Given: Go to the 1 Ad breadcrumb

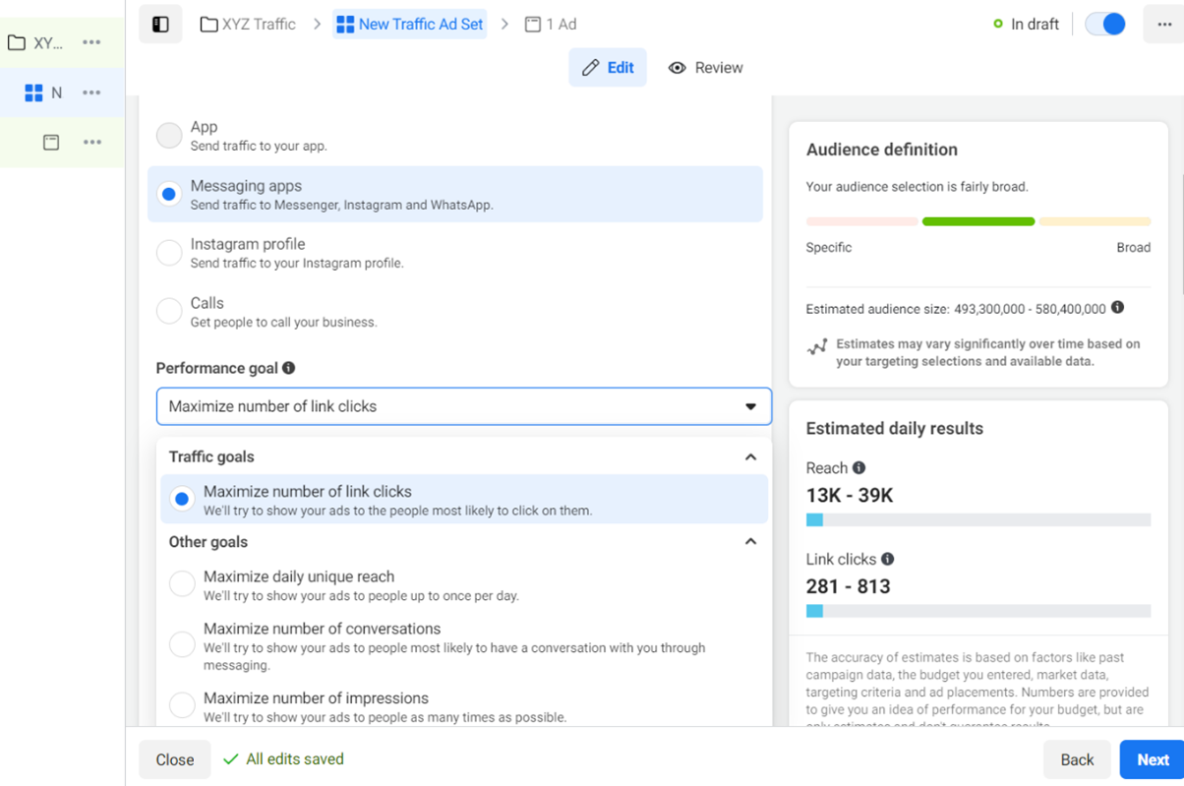Looking at the screenshot, I should pyautogui.click(x=551, y=25).
